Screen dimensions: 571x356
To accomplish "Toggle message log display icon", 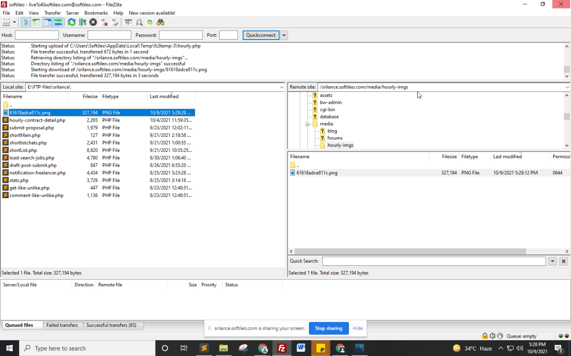I will coord(26,22).
